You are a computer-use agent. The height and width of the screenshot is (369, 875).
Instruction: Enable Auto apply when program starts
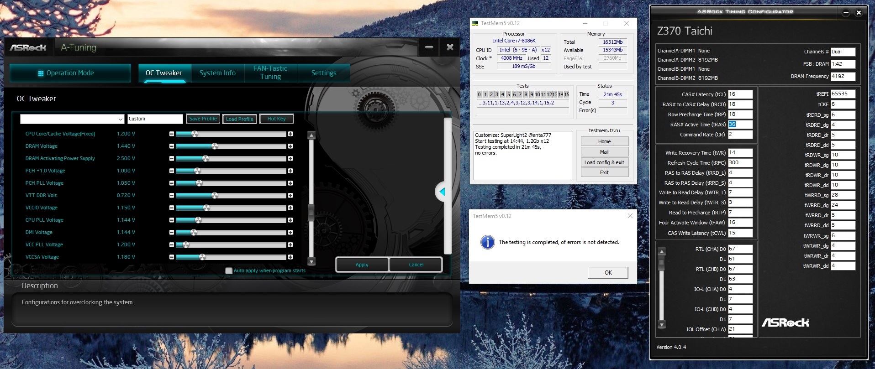pos(229,271)
